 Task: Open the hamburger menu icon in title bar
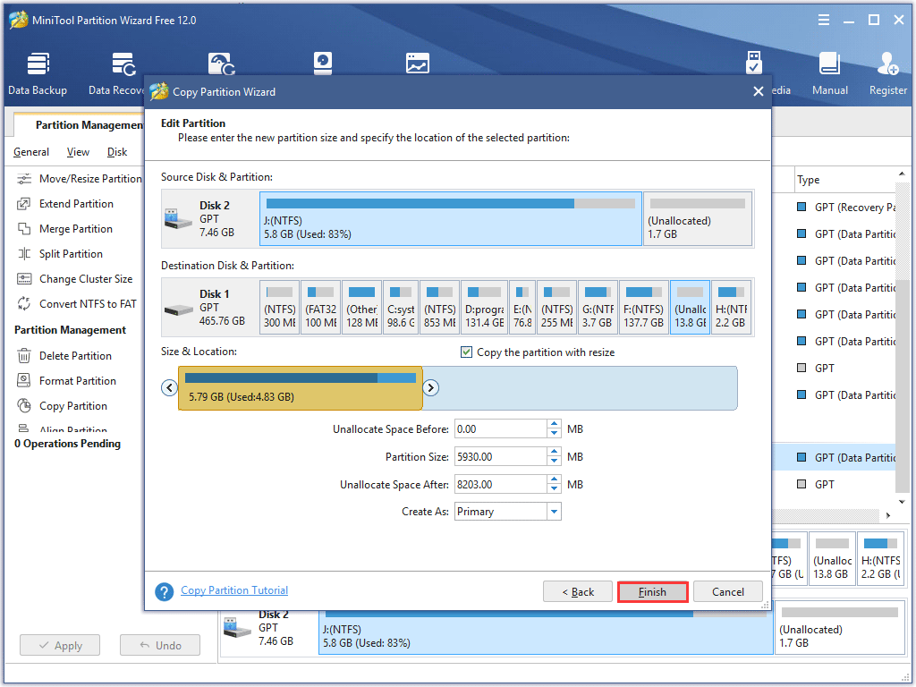pyautogui.click(x=824, y=20)
